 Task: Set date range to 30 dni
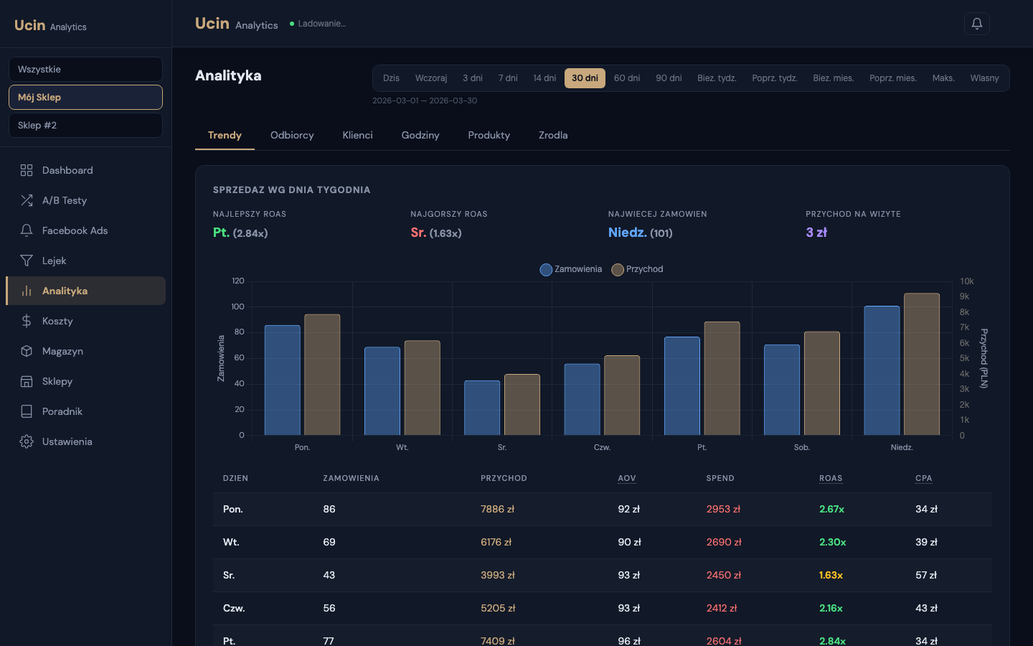[585, 78]
